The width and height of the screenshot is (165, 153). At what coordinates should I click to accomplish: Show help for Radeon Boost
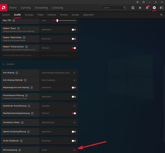point(18,28)
